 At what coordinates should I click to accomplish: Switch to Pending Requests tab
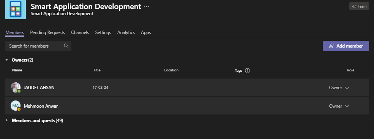pyautogui.click(x=47, y=32)
